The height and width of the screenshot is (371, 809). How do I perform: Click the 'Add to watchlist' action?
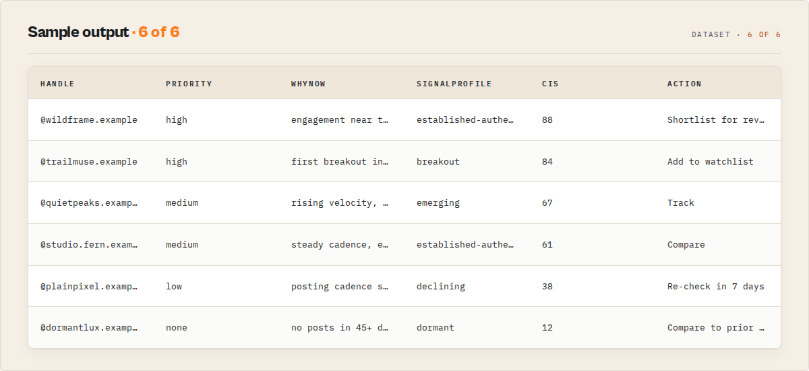pos(711,162)
